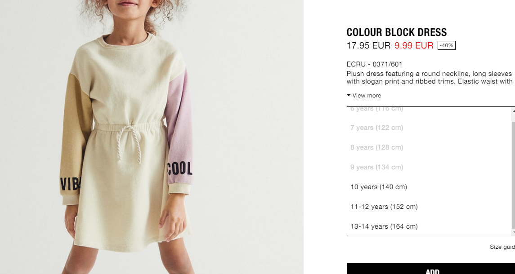515x274 pixels.
Task: Open the colour block dress product photo
Action: point(152,137)
